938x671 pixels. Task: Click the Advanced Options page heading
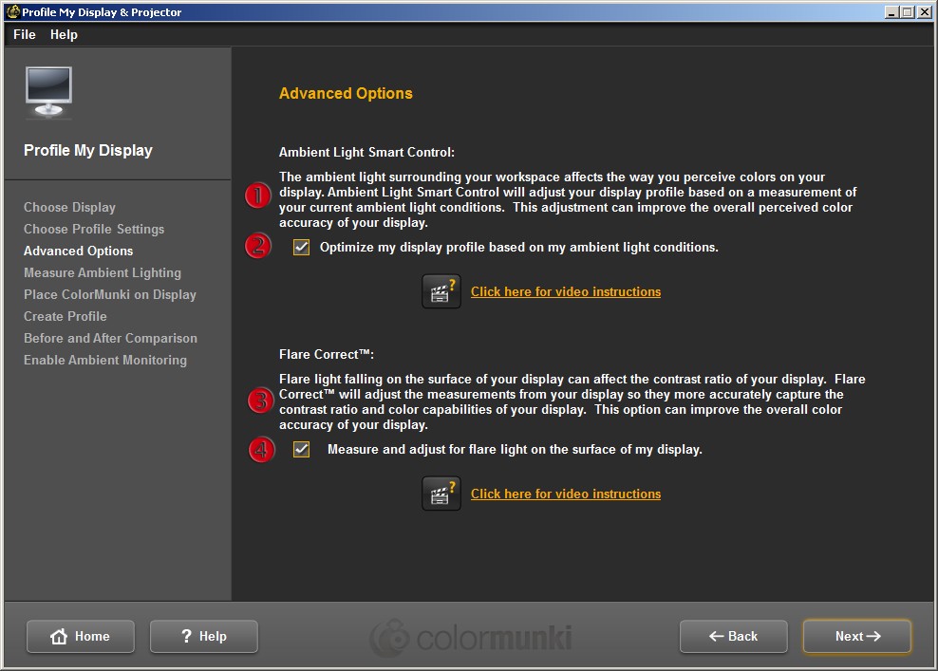coord(346,93)
